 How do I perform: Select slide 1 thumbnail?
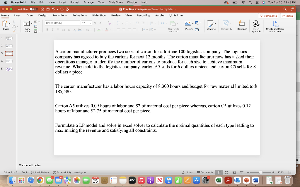(x=9, y=38)
